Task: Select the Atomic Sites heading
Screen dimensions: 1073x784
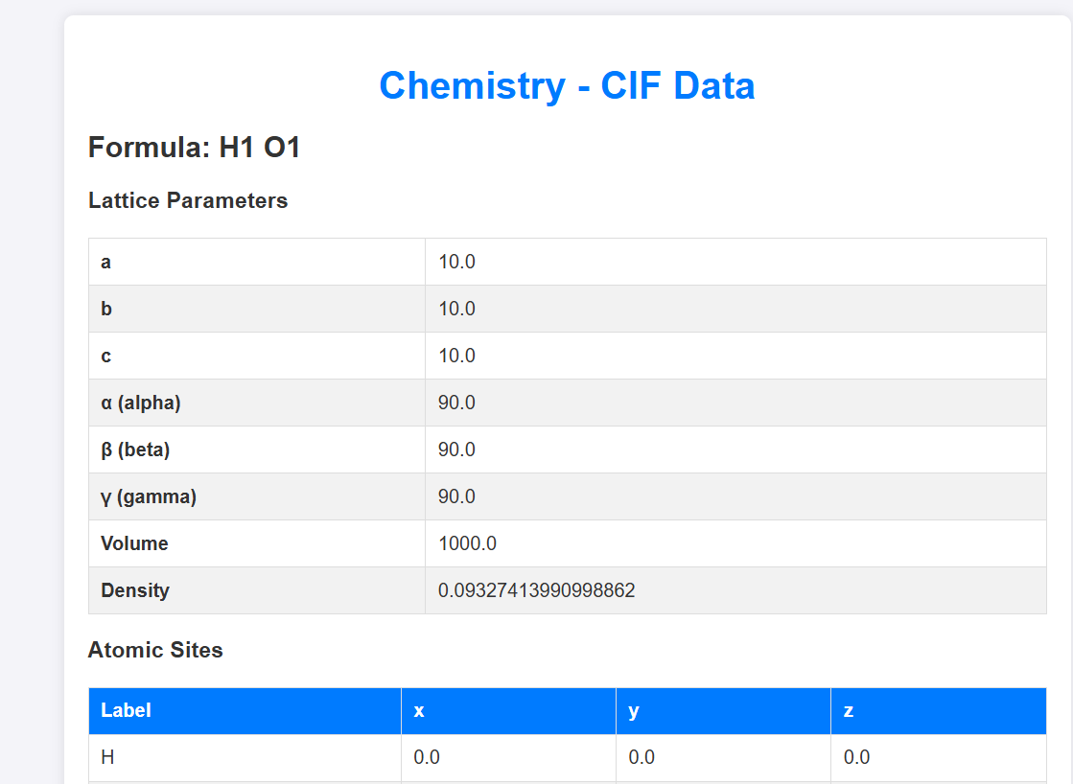Action: point(155,650)
